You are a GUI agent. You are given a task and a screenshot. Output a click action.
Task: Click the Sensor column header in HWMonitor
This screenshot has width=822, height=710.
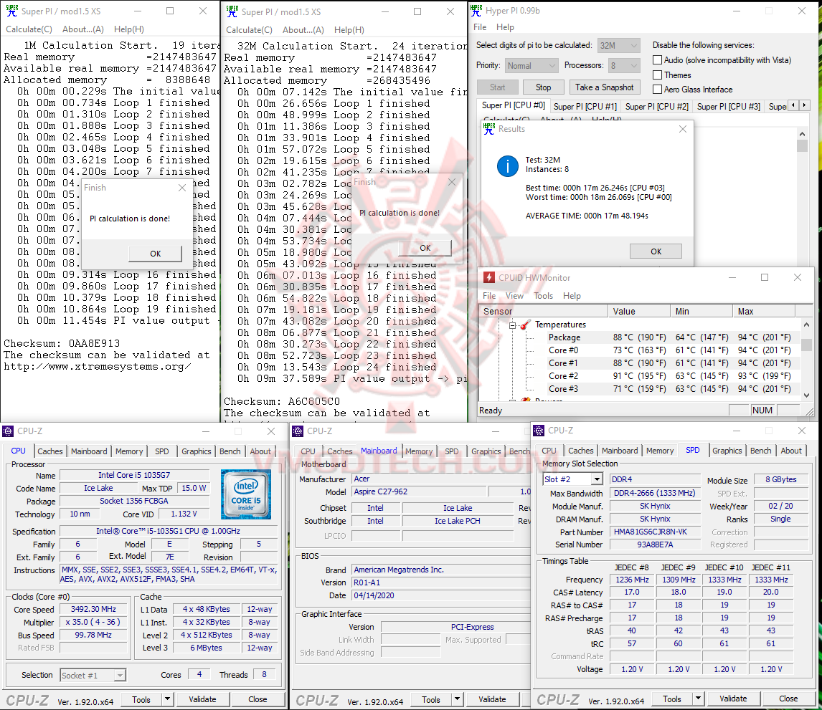point(544,312)
